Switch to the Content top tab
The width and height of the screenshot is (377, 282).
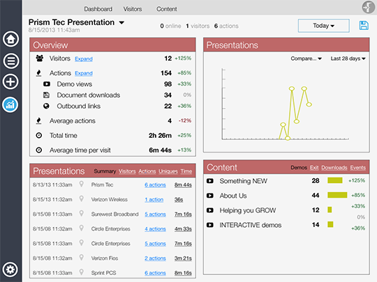pyautogui.click(x=167, y=9)
